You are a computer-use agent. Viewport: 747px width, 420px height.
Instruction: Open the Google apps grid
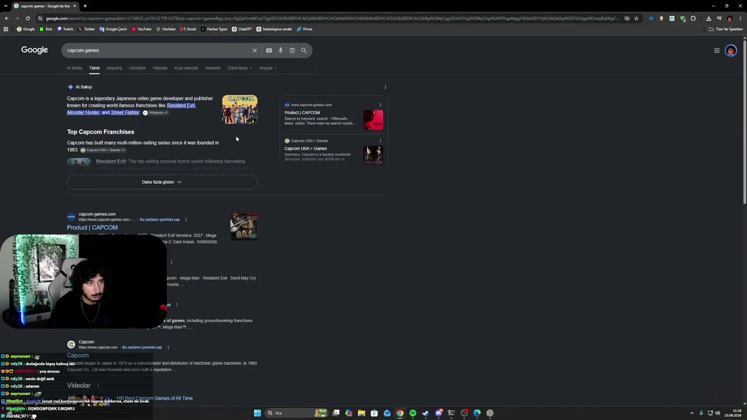point(717,50)
